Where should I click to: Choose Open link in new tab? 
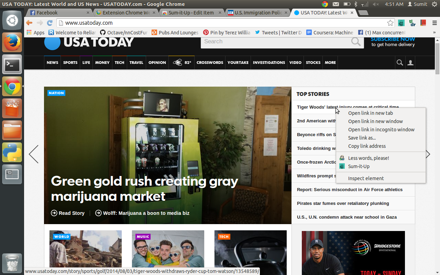(x=381, y=113)
